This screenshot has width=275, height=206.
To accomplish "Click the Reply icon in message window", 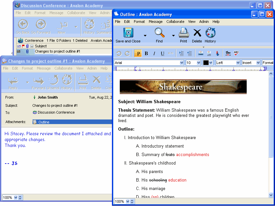I will [13, 81].
